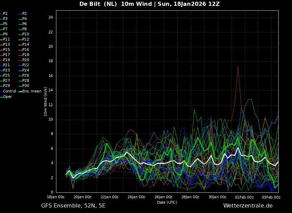
Task: Click the P18 legend entry
Action: coord(25,55)
